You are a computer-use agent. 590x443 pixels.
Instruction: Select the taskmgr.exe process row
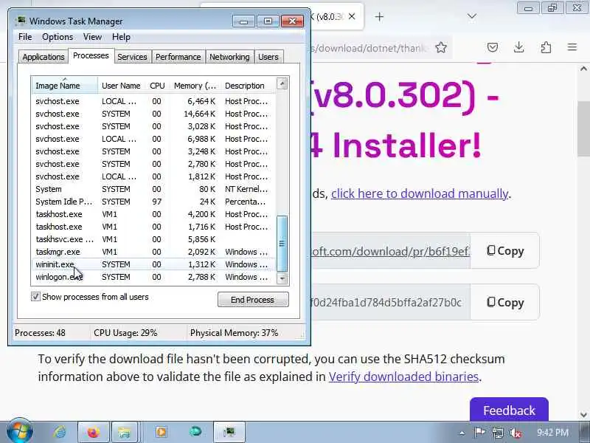click(x=154, y=252)
